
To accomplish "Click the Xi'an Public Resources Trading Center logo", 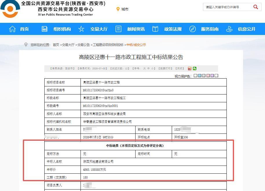I will pyautogui.click(x=10, y=9).
